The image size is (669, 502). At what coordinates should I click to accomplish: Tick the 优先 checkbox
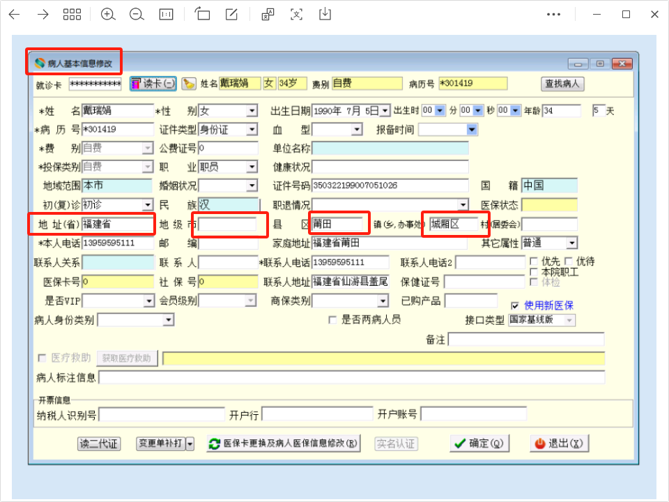point(533,261)
